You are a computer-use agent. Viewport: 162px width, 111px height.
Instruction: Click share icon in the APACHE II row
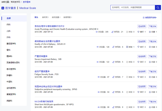[127, 32]
